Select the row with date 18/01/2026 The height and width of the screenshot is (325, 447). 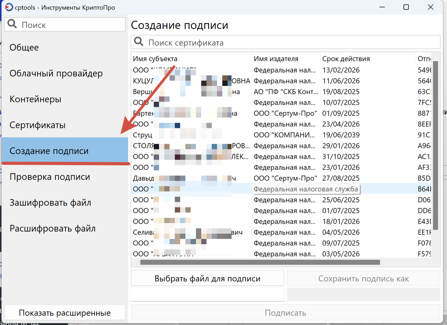click(281, 221)
